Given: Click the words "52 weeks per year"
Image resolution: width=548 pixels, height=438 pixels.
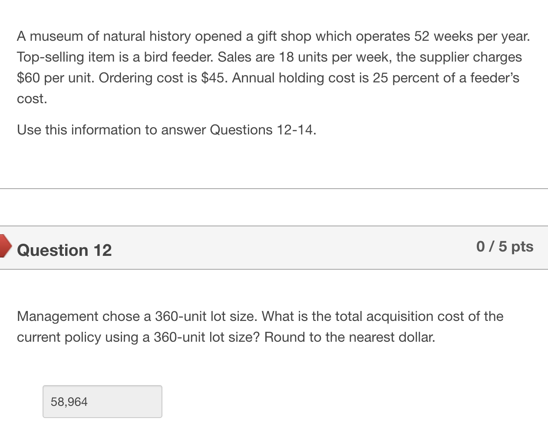Looking at the screenshot, I should 471,36.
